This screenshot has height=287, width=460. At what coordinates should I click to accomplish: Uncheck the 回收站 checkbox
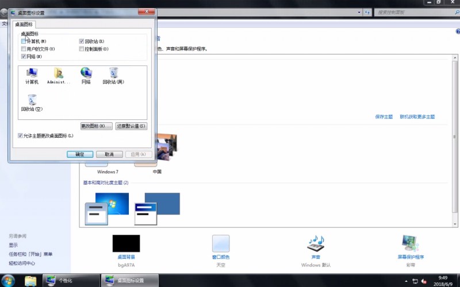point(82,41)
